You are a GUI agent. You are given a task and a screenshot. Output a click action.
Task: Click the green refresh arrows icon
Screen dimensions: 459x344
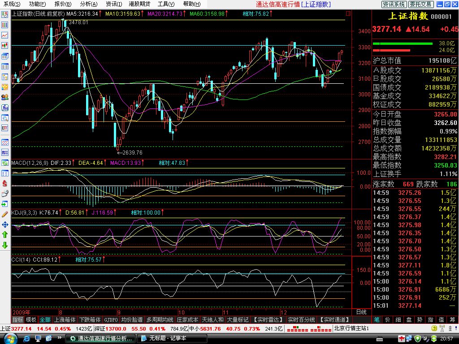coord(5,163)
